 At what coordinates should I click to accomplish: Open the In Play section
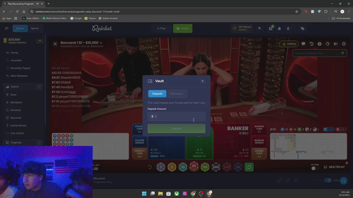coord(161,28)
